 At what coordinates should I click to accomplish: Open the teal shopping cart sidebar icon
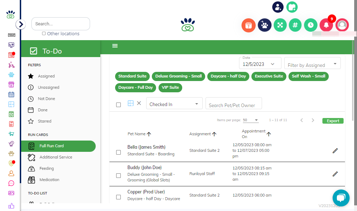pyautogui.click(x=11, y=134)
